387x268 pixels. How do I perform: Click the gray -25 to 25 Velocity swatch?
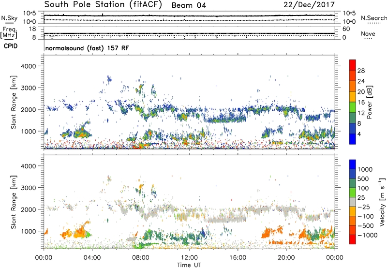353,202
